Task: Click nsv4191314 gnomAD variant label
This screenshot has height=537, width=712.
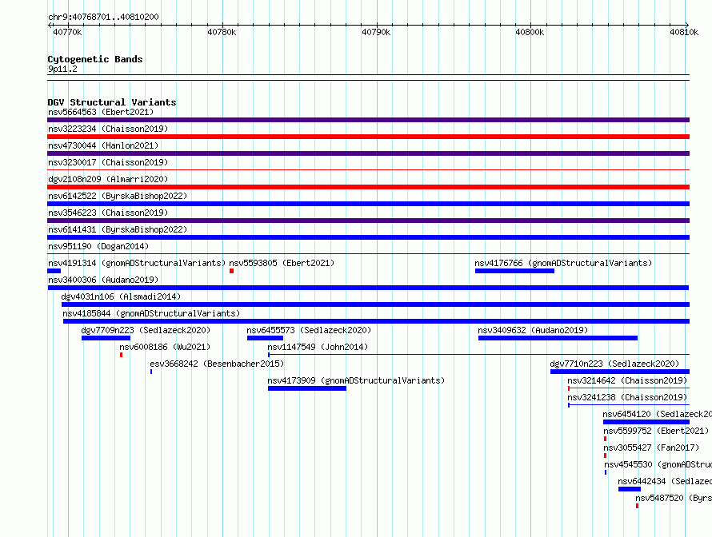Action: tap(137, 263)
